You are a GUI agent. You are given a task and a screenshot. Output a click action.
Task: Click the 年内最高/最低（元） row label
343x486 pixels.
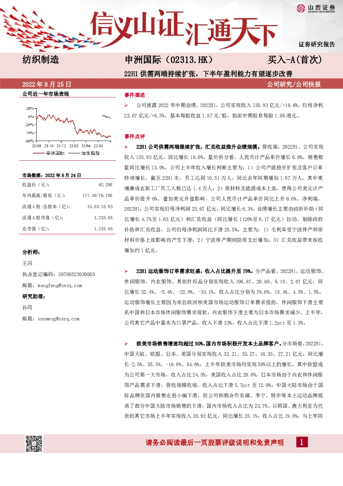pos(44,196)
